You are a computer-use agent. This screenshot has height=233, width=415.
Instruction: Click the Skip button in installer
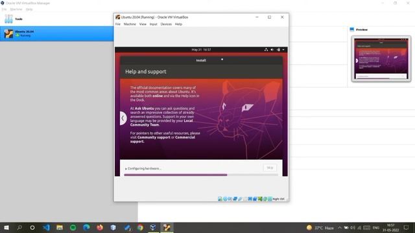coord(270,168)
